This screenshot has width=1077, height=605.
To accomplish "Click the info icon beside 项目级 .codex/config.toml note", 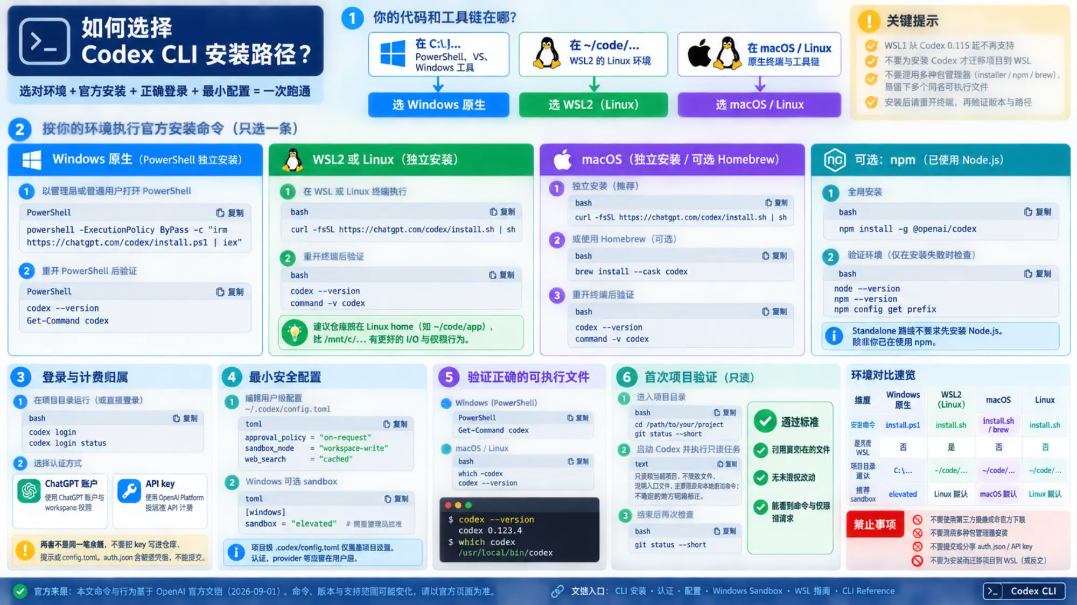I will [x=236, y=553].
